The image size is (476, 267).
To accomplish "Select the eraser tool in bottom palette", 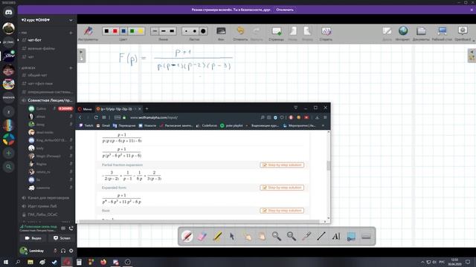I will pyautogui.click(x=202, y=236).
